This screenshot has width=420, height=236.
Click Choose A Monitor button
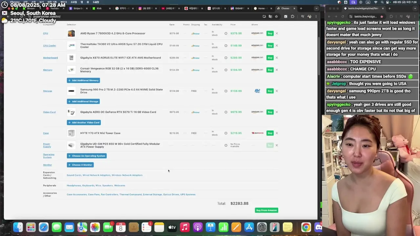(x=80, y=165)
